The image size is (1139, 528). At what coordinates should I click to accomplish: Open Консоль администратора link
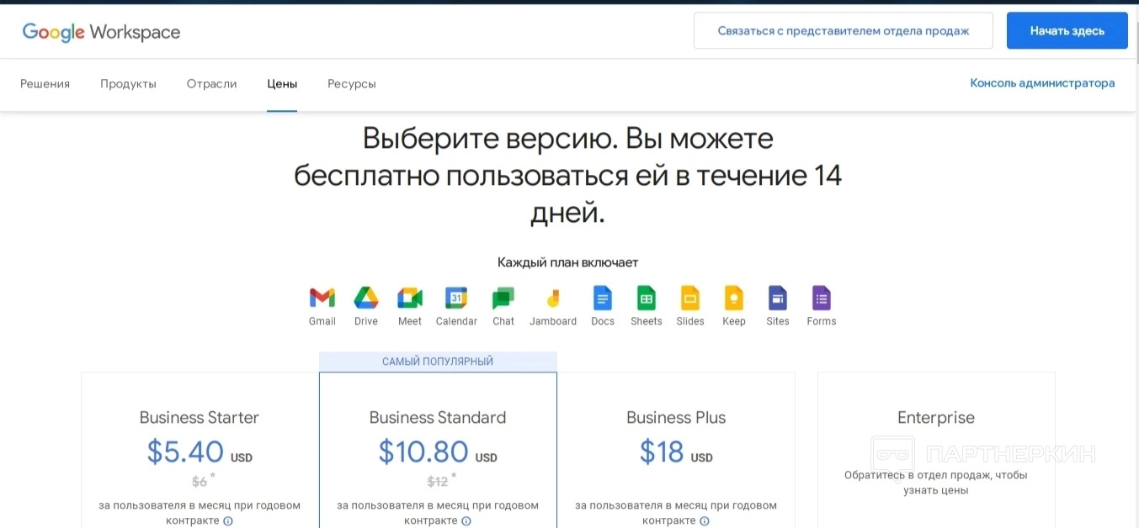[x=1042, y=83]
